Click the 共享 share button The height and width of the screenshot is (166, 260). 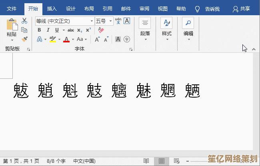pos(241,9)
